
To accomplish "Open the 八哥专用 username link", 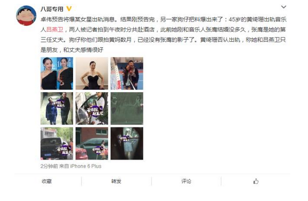I will coord(52,9).
